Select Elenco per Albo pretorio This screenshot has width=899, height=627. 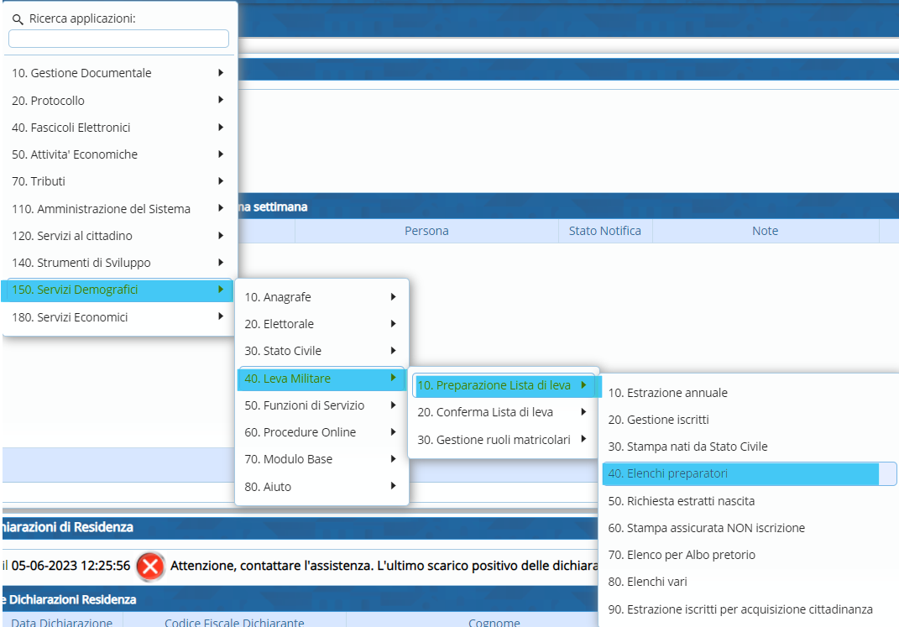point(682,555)
